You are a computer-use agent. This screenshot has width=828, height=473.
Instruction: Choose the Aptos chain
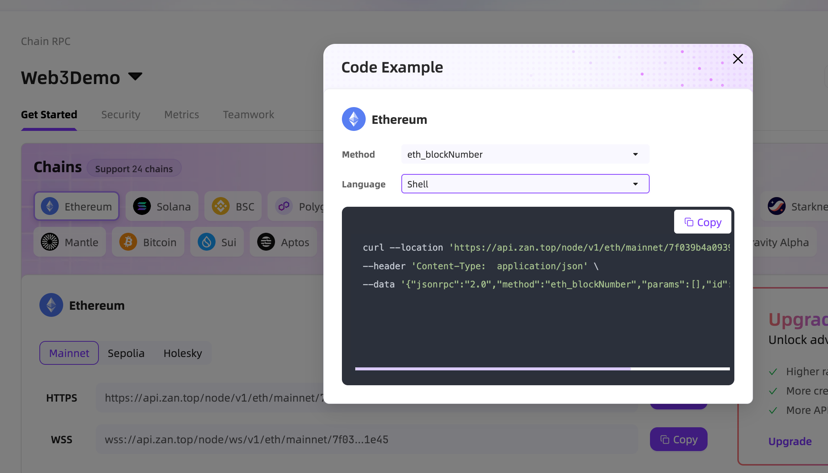click(284, 242)
